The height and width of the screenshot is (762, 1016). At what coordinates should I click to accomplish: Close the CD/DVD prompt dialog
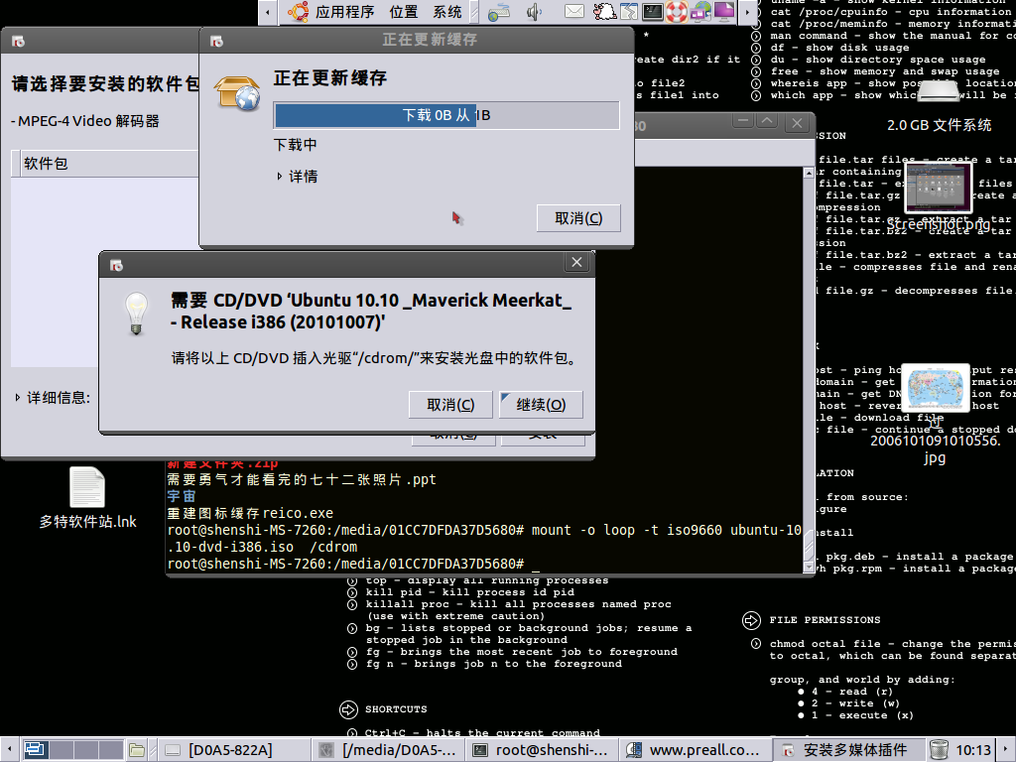point(576,262)
